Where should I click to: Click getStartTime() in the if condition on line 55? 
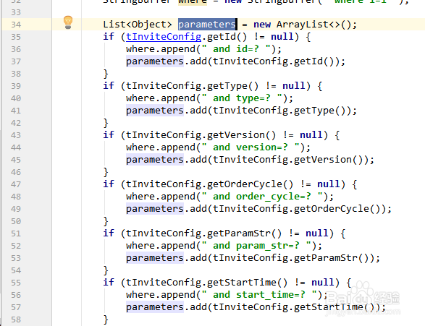pyautogui.click(x=247, y=283)
